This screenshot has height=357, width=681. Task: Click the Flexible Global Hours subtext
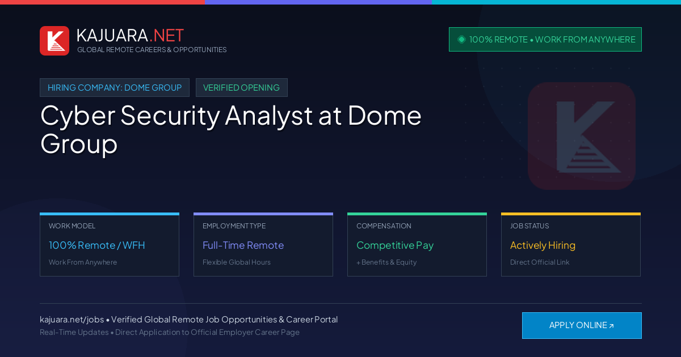237,262
